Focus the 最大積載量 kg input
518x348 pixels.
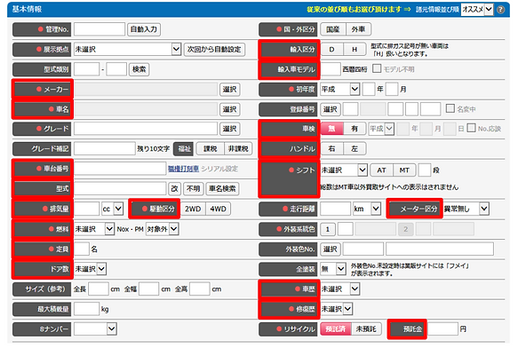(86, 309)
